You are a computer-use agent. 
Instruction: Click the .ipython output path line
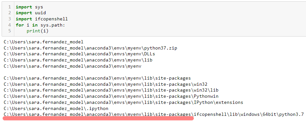(56, 108)
